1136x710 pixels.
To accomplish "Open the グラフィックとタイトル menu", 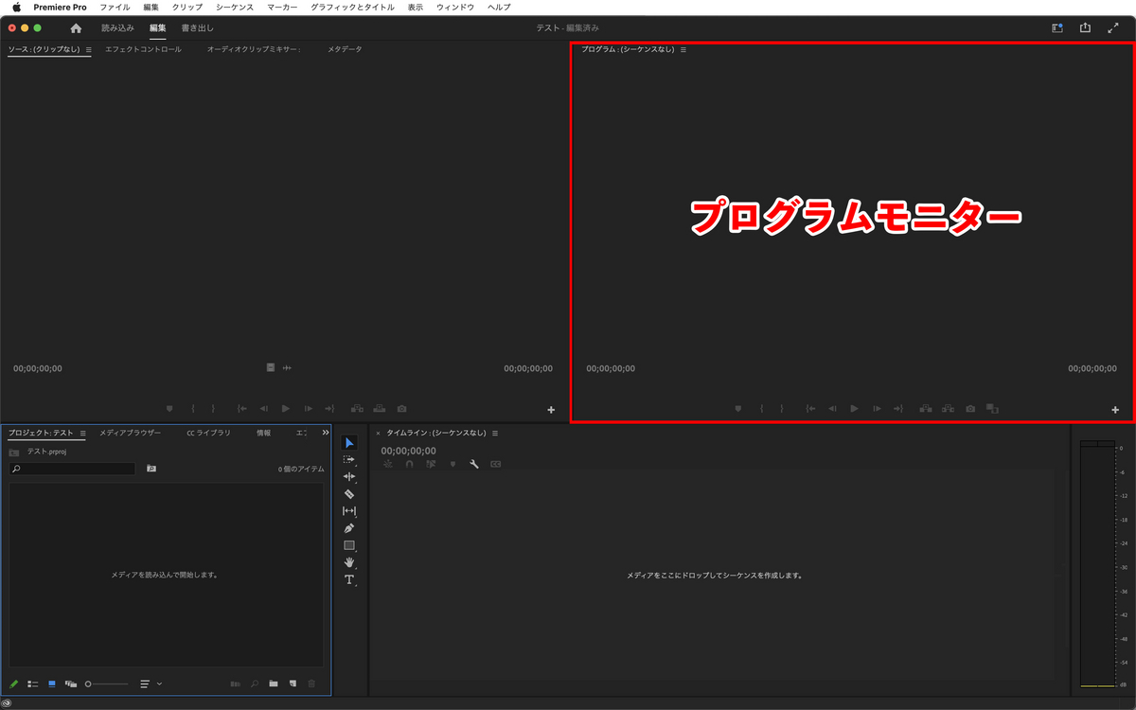I will pyautogui.click(x=352, y=7).
